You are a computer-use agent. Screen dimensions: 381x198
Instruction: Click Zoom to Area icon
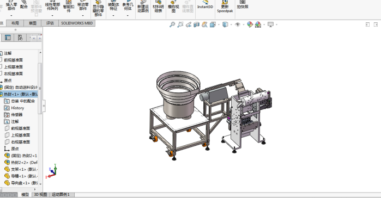pos(180,24)
